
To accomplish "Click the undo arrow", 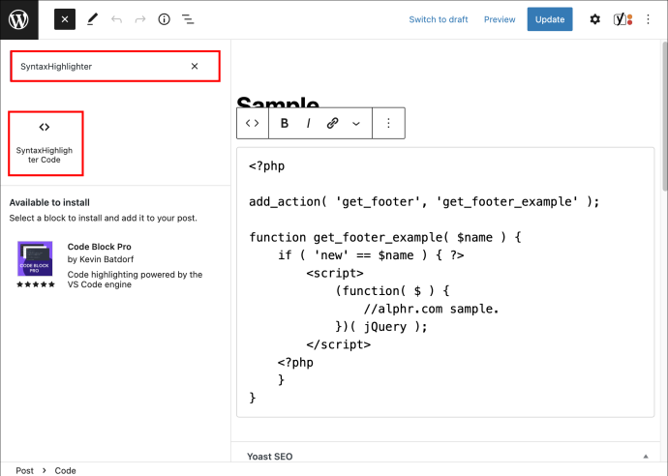I will point(116,19).
